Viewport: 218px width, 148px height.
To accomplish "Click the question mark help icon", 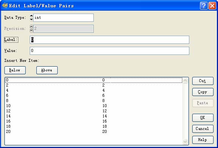I will pyautogui.click(x=204, y=6).
